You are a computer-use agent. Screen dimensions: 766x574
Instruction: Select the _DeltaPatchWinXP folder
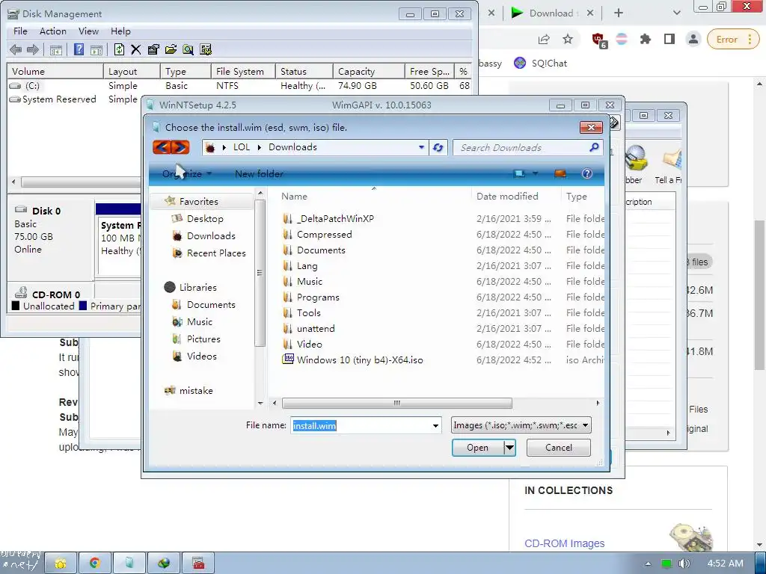coord(335,219)
